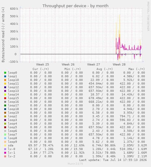Click loop3 max value '596.03 / 0.00'
Screen dimensions: 151x167
coord(132,120)
